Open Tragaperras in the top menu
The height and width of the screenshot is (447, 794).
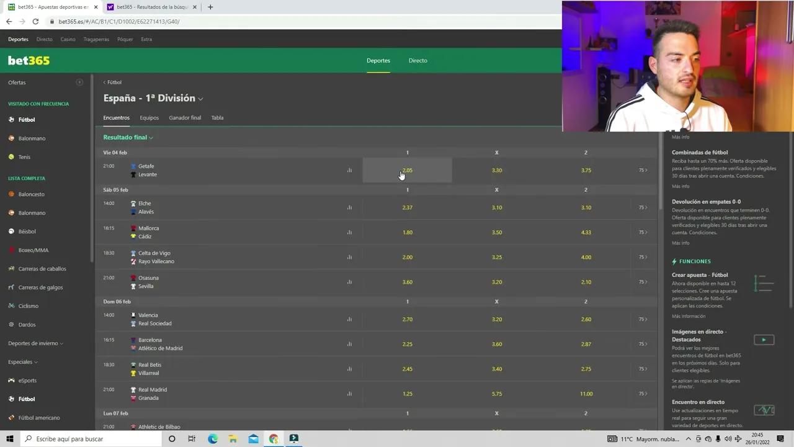(96, 39)
